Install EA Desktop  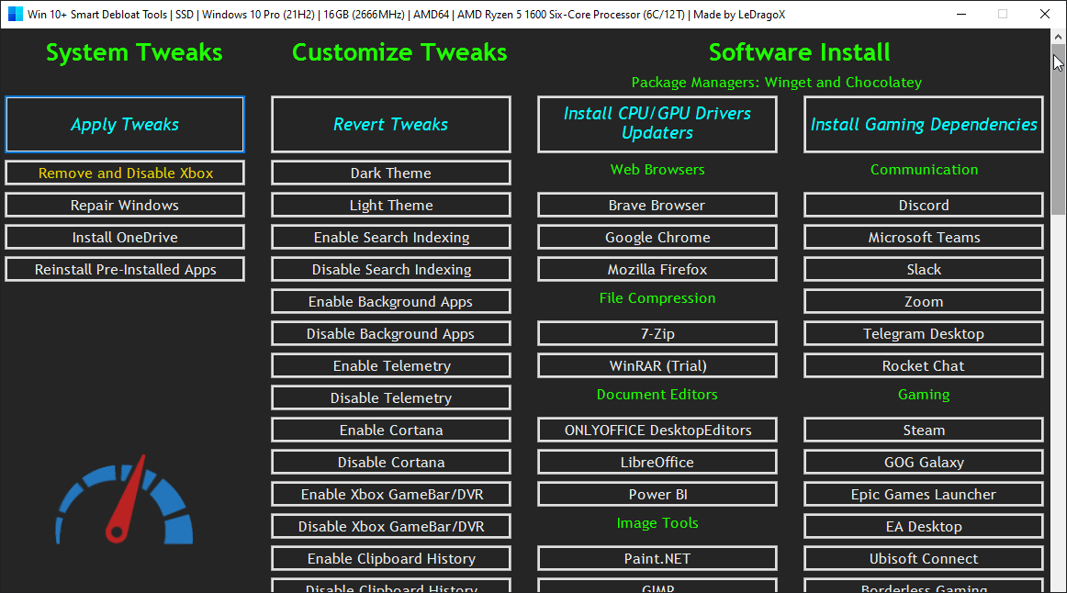tap(924, 526)
